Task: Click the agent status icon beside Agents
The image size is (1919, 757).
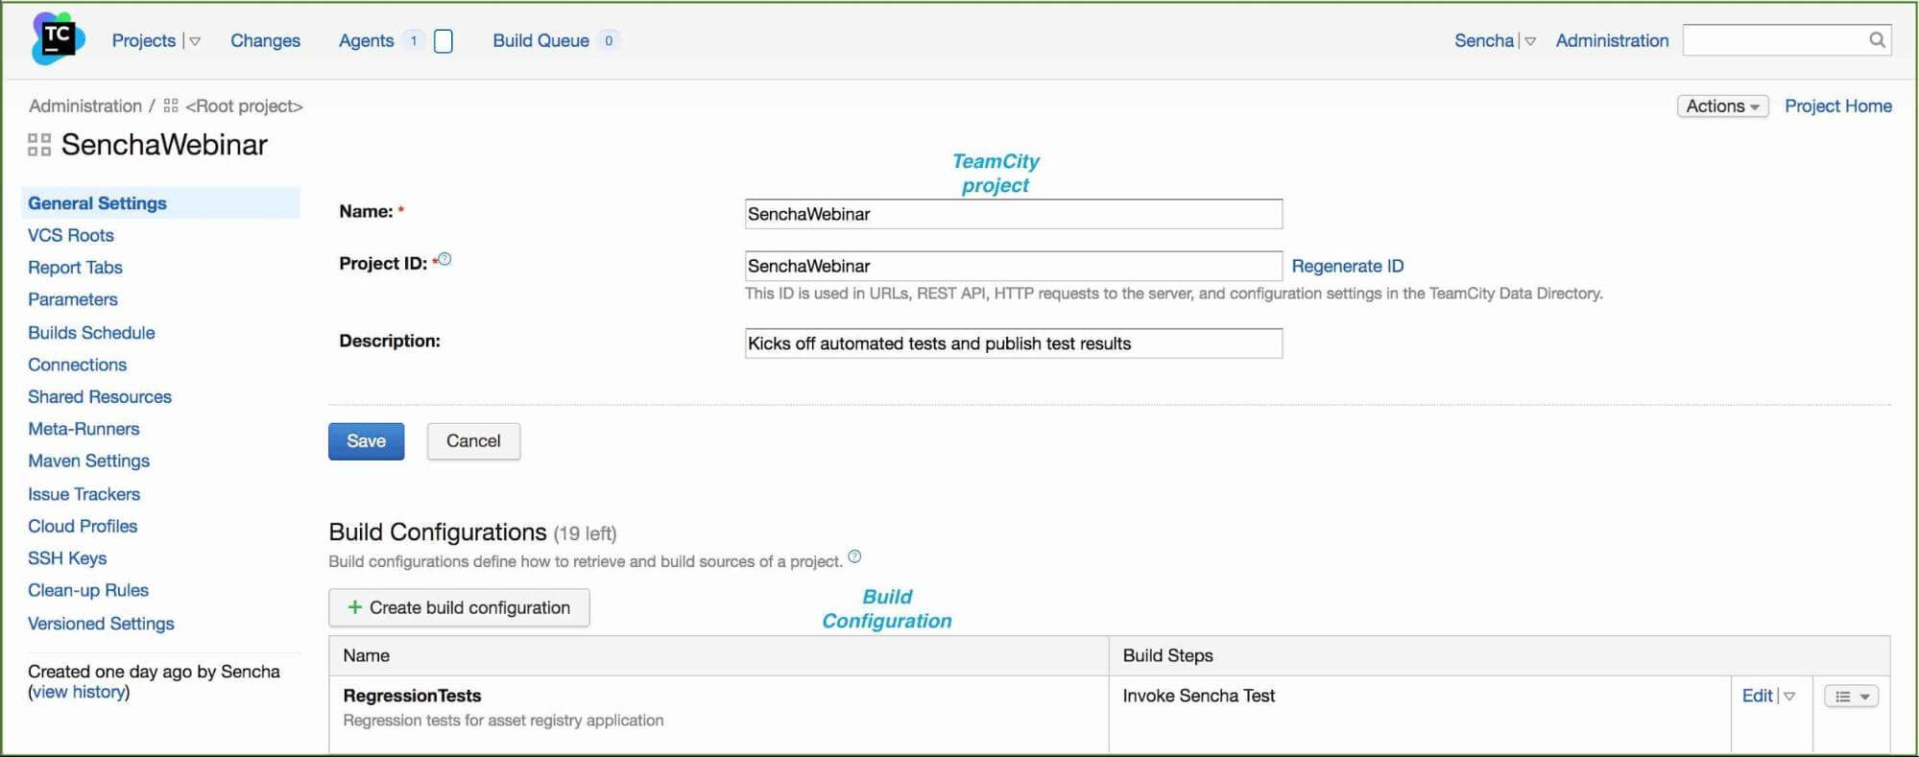Action: click(444, 41)
